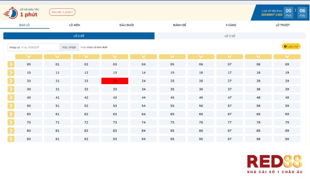Screen dimensions: 310x186
Task: Pick number 09 in the grid
Action: (287, 64)
